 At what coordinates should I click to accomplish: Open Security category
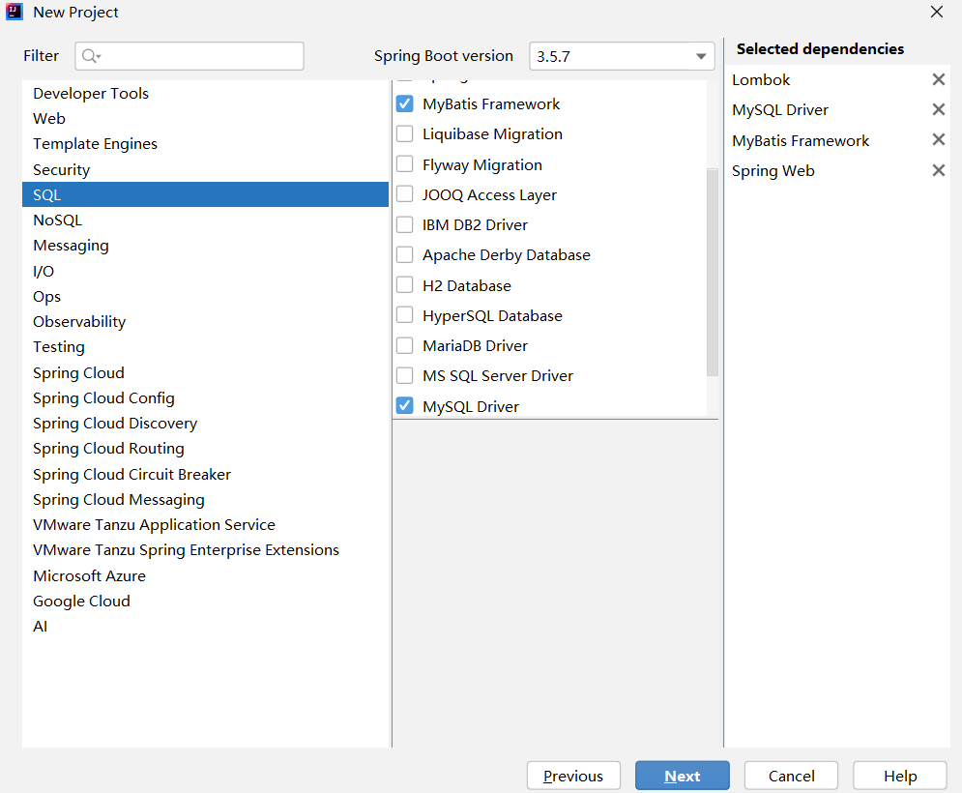pos(205,169)
